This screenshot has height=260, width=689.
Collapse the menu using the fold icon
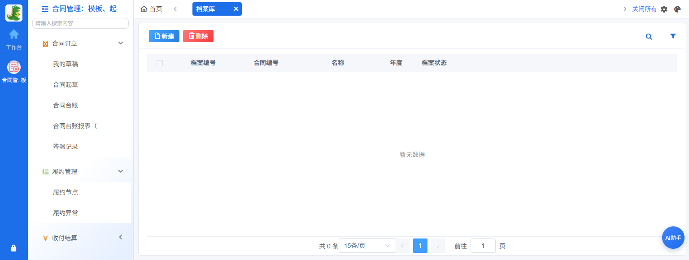45,9
